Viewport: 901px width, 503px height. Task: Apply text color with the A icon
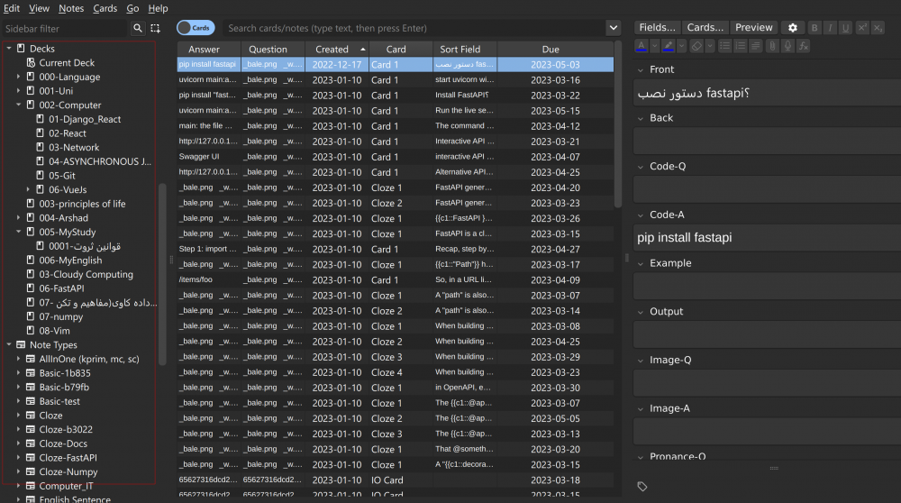click(x=642, y=45)
